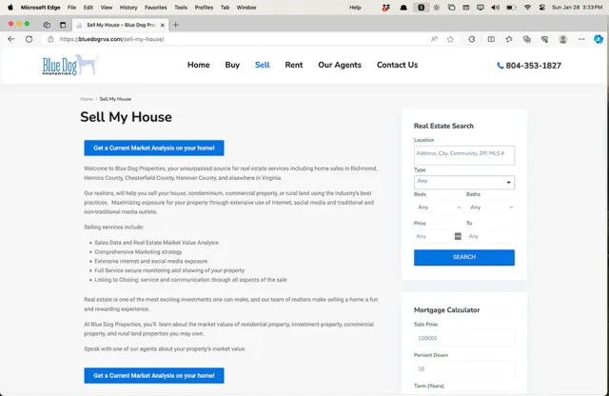Open the Tools menu
609x396 pixels.
[x=181, y=8]
